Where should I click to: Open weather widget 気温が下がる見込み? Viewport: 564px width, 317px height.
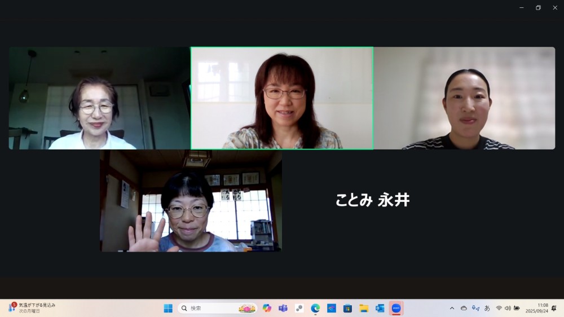(x=33, y=308)
